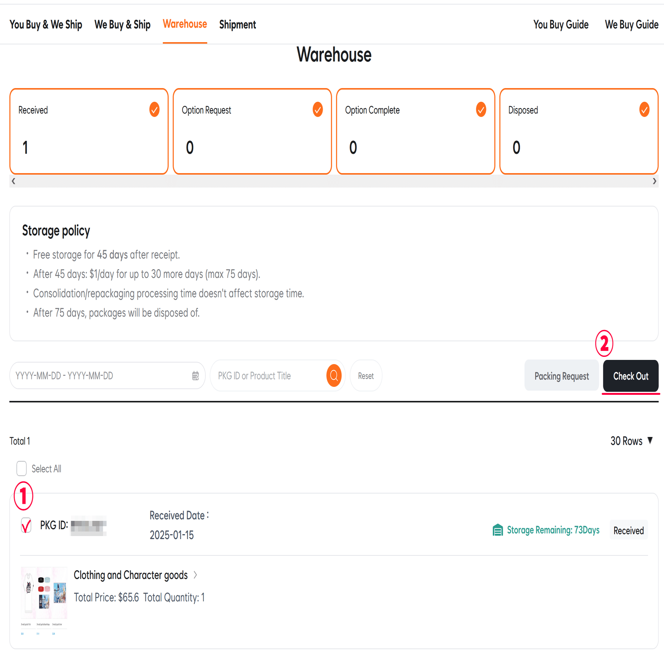Screen dimensions: 664x664
Task: Open the package product thumbnail image
Action: [x=44, y=595]
